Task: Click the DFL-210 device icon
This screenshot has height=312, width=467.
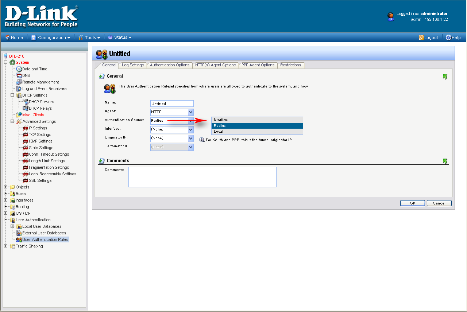Action: pos(5,56)
